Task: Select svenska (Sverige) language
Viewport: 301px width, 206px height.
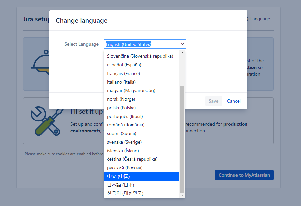Action: (x=141, y=142)
